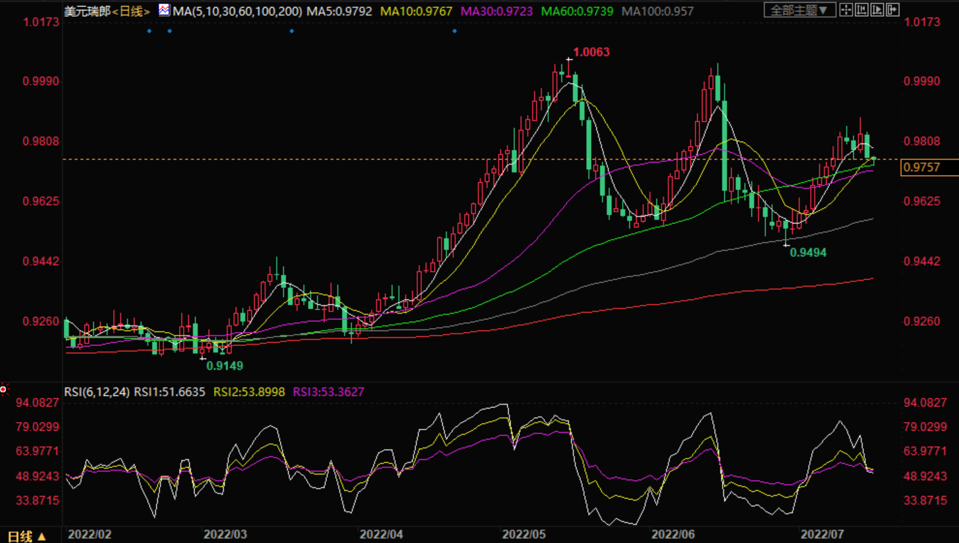Click the 2022/05 date on time axis
959x543 pixels.
coord(523,534)
